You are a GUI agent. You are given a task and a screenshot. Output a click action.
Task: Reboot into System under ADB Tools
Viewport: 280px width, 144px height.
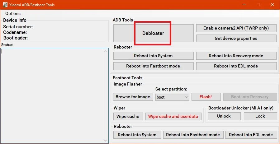pos(153,56)
